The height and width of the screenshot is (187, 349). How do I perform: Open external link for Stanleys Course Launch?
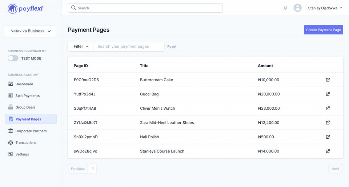pyautogui.click(x=328, y=151)
